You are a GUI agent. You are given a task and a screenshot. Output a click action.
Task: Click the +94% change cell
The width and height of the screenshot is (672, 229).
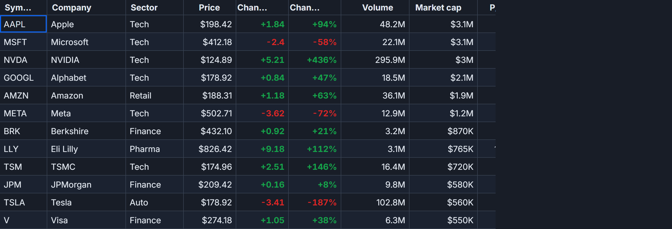[315, 24]
